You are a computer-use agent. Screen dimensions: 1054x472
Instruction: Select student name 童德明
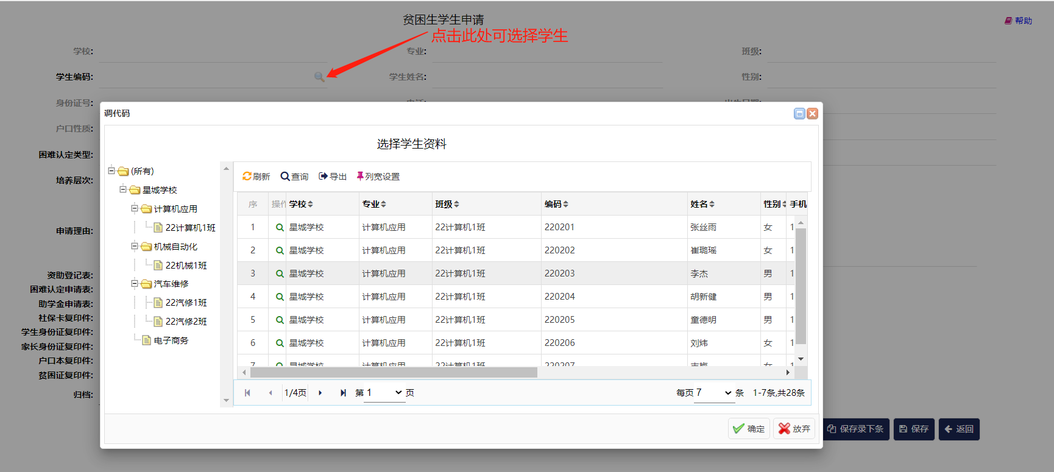(703, 320)
